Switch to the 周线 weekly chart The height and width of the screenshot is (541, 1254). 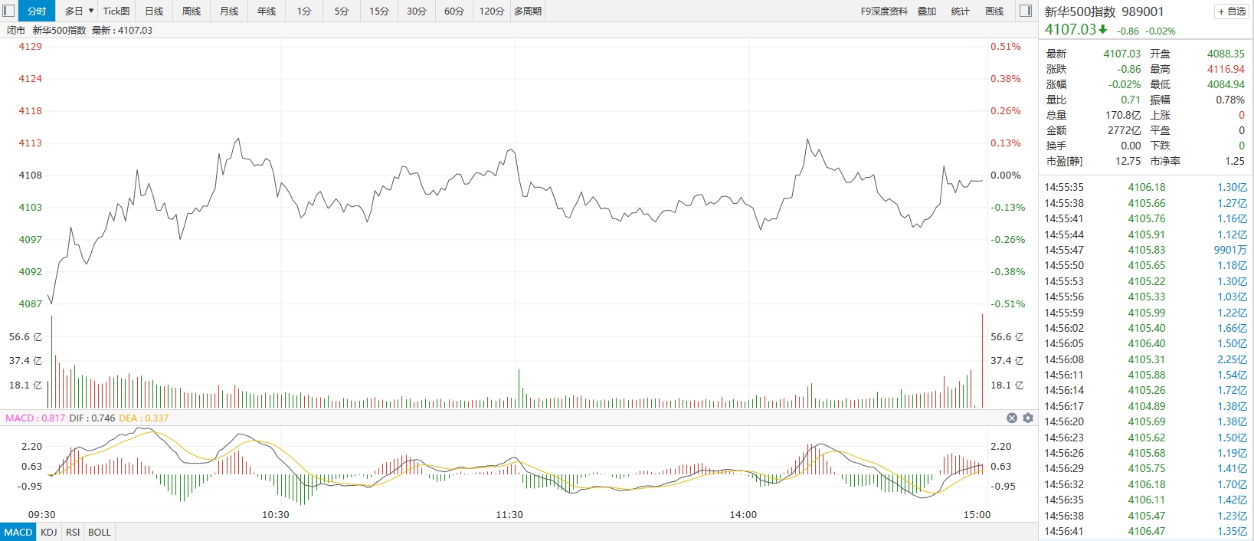coord(192,11)
